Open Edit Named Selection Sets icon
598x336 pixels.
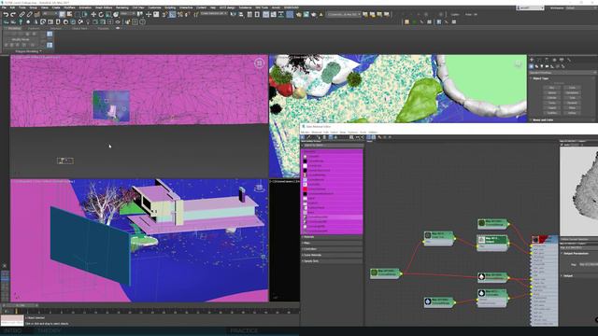click(x=196, y=15)
